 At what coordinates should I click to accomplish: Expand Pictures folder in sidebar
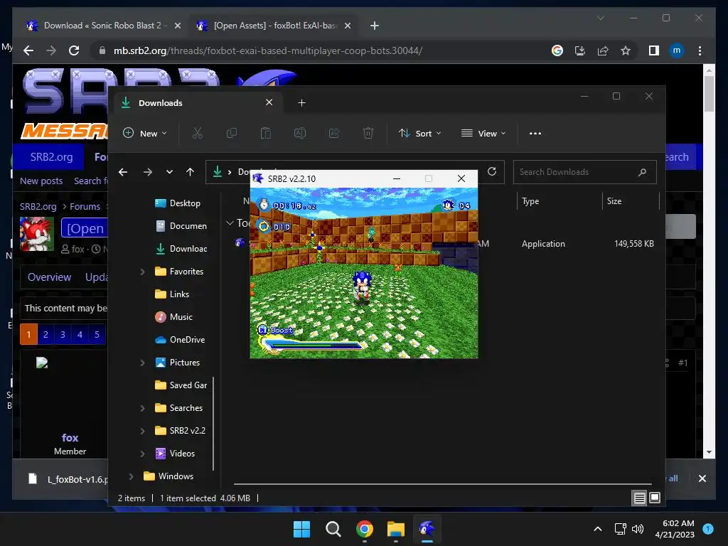point(142,363)
